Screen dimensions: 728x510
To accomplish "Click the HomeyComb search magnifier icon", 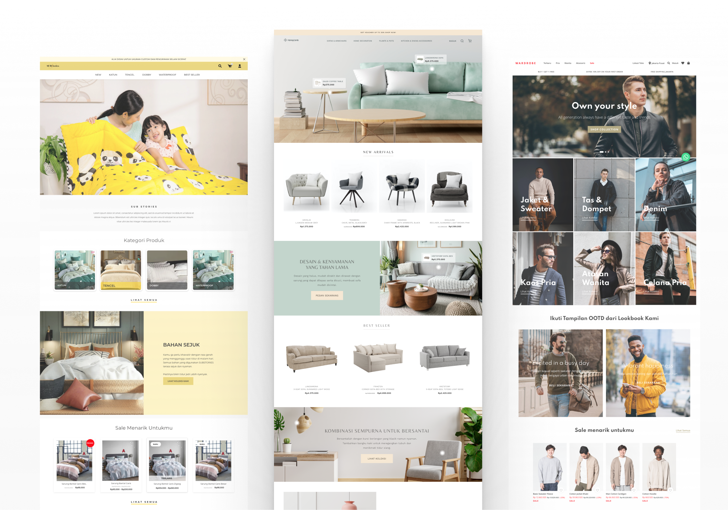I will coord(462,41).
